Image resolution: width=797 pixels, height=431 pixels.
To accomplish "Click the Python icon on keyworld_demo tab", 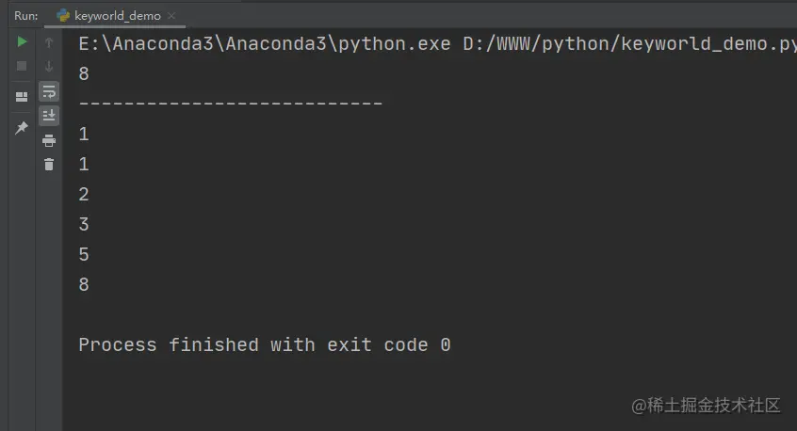I will click(x=63, y=16).
